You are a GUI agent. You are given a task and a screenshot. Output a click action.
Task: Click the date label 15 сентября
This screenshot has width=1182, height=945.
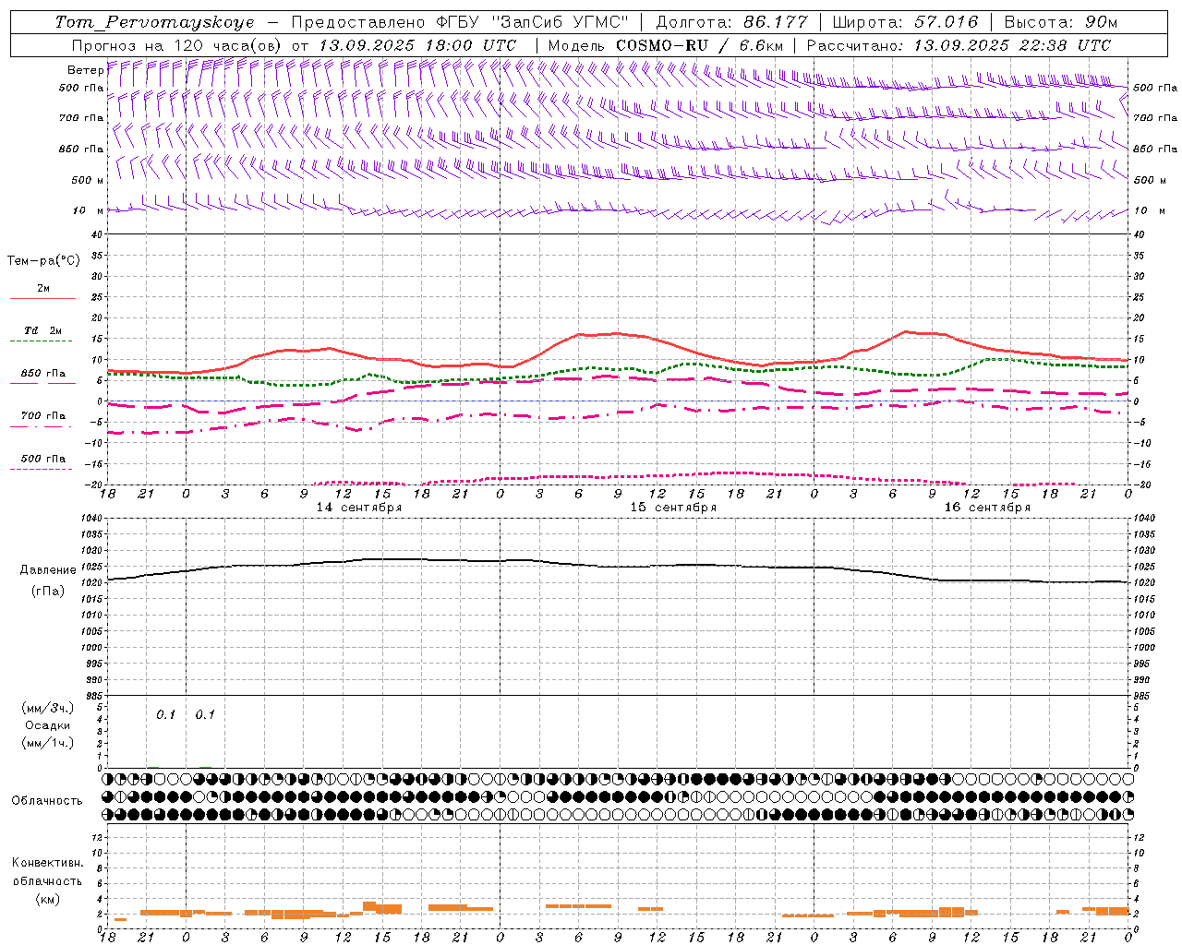point(673,508)
